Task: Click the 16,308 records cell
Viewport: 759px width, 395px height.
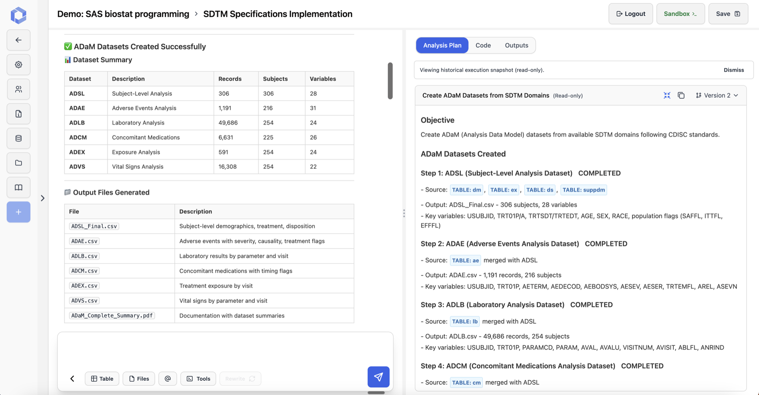Action: coord(236,167)
